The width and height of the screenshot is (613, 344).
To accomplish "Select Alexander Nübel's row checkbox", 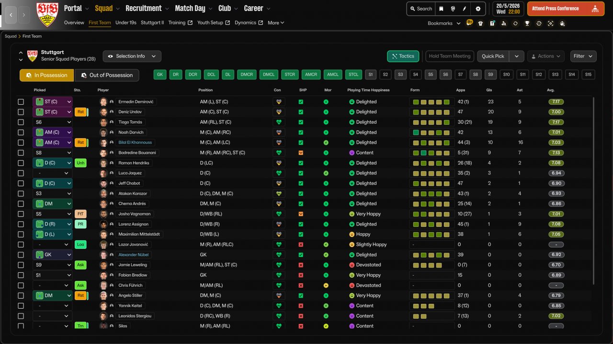I will coord(21,255).
